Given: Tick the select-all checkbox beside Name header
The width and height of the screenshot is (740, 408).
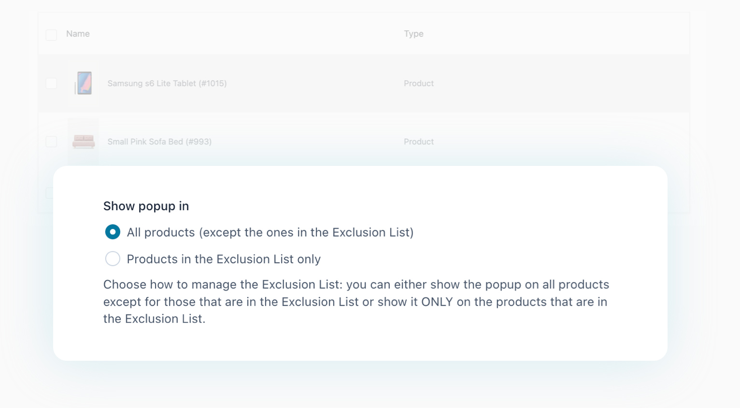Looking at the screenshot, I should [51, 35].
